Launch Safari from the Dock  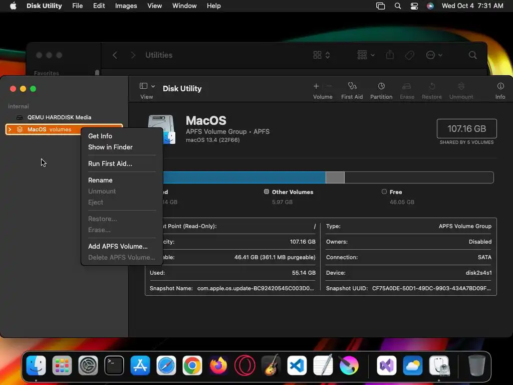click(x=166, y=365)
